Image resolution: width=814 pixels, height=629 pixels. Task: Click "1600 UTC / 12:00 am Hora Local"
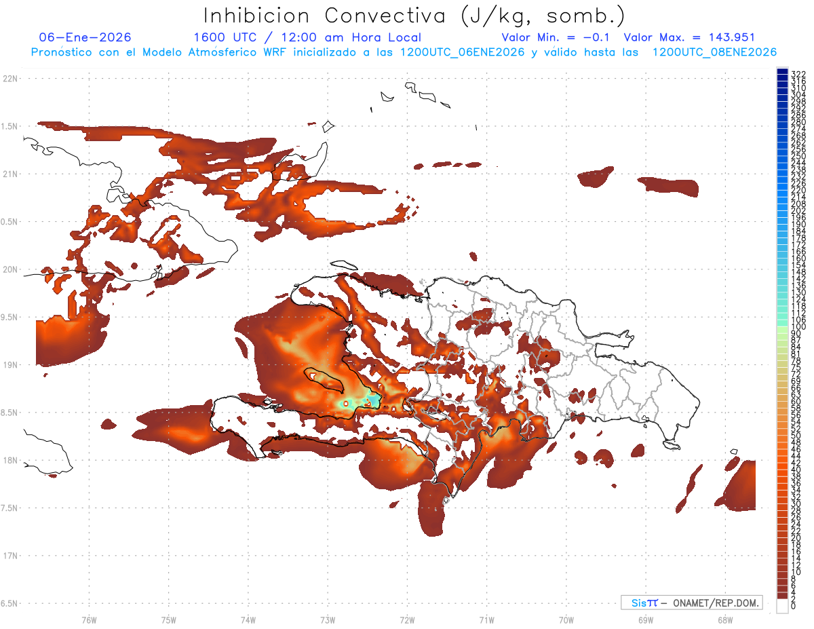coord(307,37)
